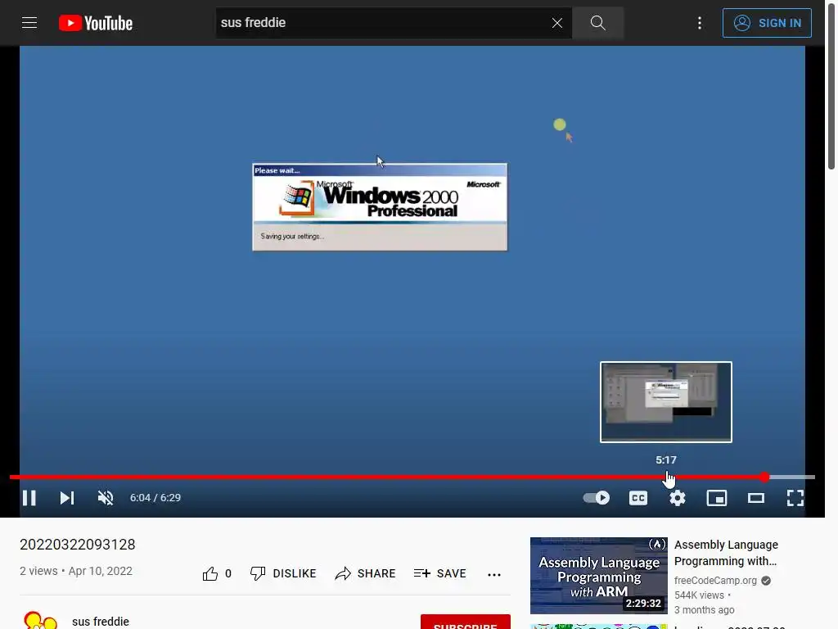Image resolution: width=838 pixels, height=629 pixels.
Task: Open sus freddie channel name link
Action: (101, 622)
